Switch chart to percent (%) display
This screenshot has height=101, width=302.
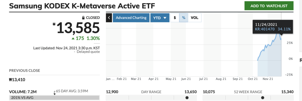point(184,18)
